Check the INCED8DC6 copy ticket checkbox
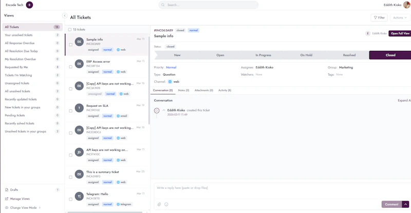 coord(70,133)
